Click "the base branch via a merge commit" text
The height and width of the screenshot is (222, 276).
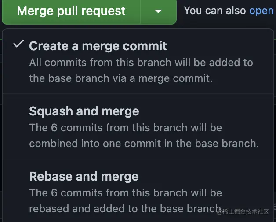click(121, 79)
